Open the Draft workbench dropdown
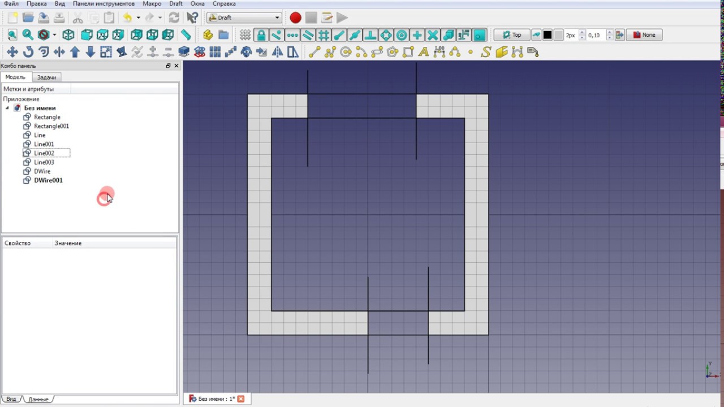 tap(244, 18)
